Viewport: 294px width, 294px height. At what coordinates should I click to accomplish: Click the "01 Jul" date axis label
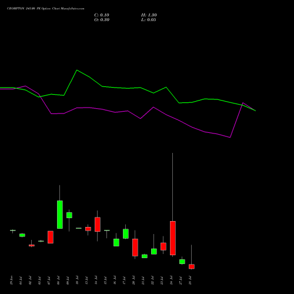pyautogui.click(x=21, y=280)
